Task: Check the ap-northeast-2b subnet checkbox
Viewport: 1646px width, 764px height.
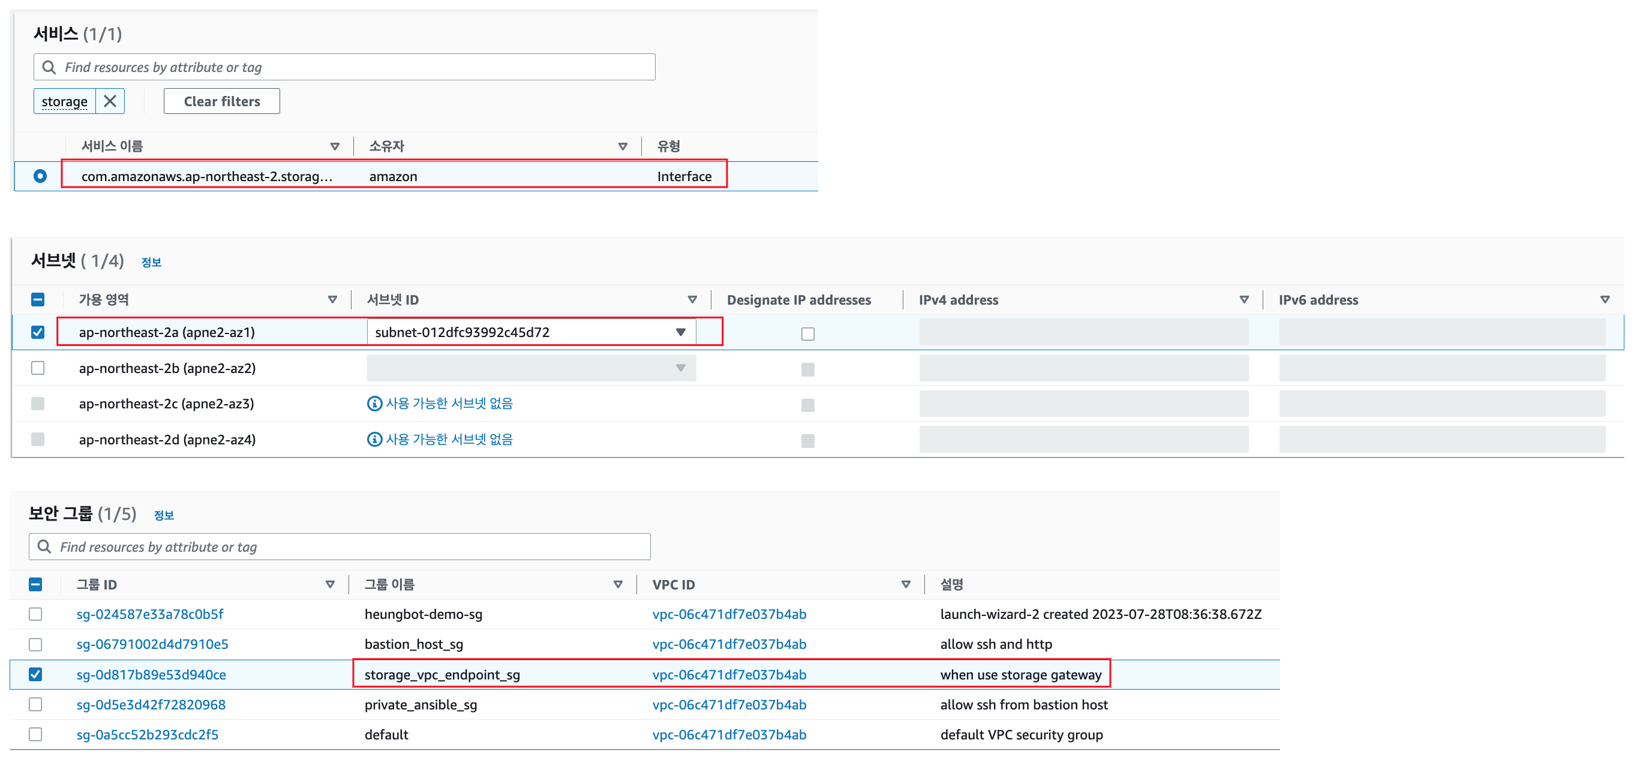Action: click(38, 367)
